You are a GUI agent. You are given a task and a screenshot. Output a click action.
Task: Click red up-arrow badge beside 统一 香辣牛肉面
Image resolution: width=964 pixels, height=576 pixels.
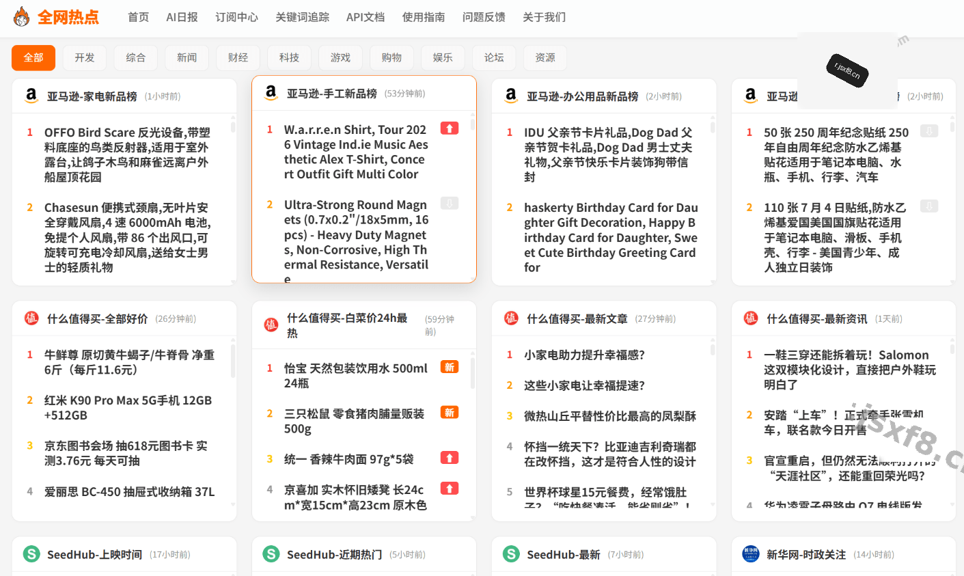click(x=449, y=458)
